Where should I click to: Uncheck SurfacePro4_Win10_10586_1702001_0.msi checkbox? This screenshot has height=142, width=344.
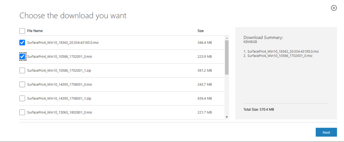point(22,57)
